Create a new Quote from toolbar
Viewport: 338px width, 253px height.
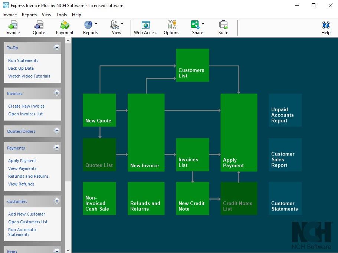click(39, 27)
